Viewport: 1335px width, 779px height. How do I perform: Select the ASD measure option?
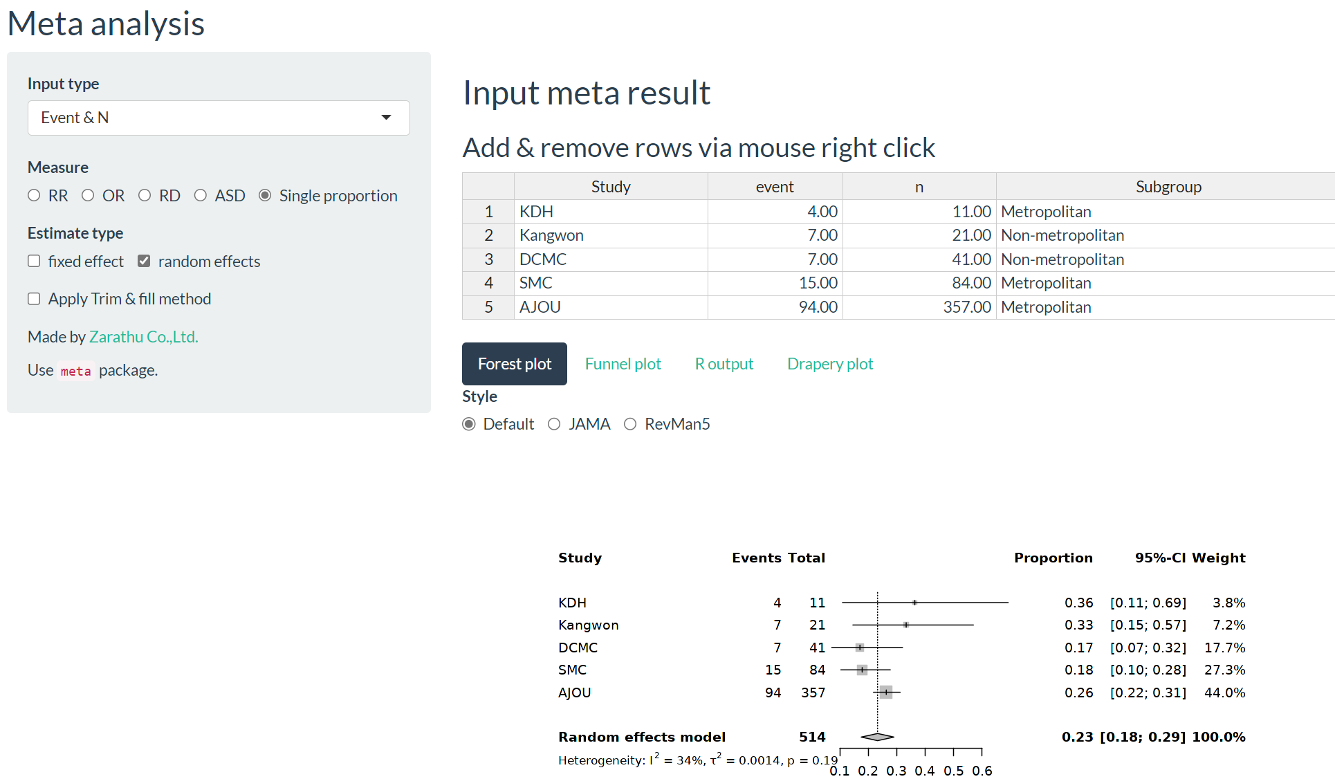point(201,196)
